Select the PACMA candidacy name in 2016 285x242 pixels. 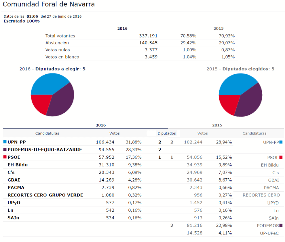pos(16,188)
